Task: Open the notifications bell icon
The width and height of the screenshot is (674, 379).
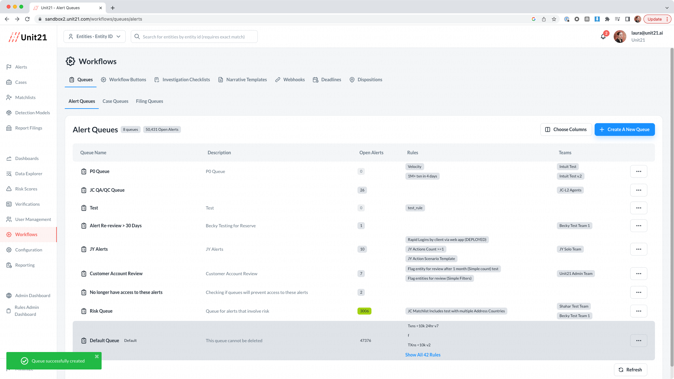Action: coord(603,37)
